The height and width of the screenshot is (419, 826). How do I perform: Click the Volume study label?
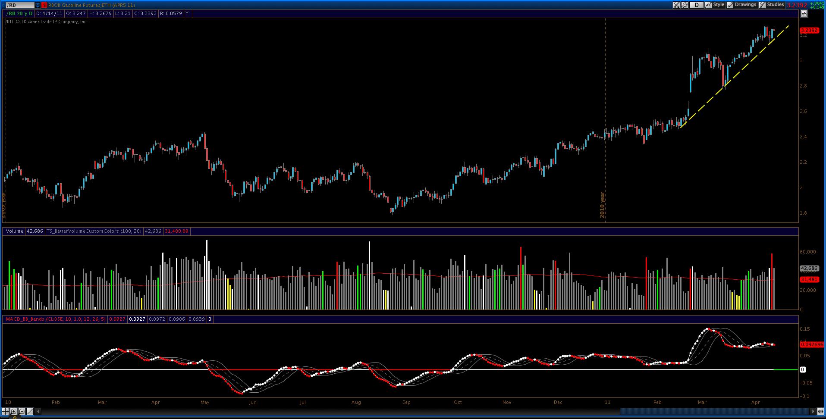coord(15,231)
